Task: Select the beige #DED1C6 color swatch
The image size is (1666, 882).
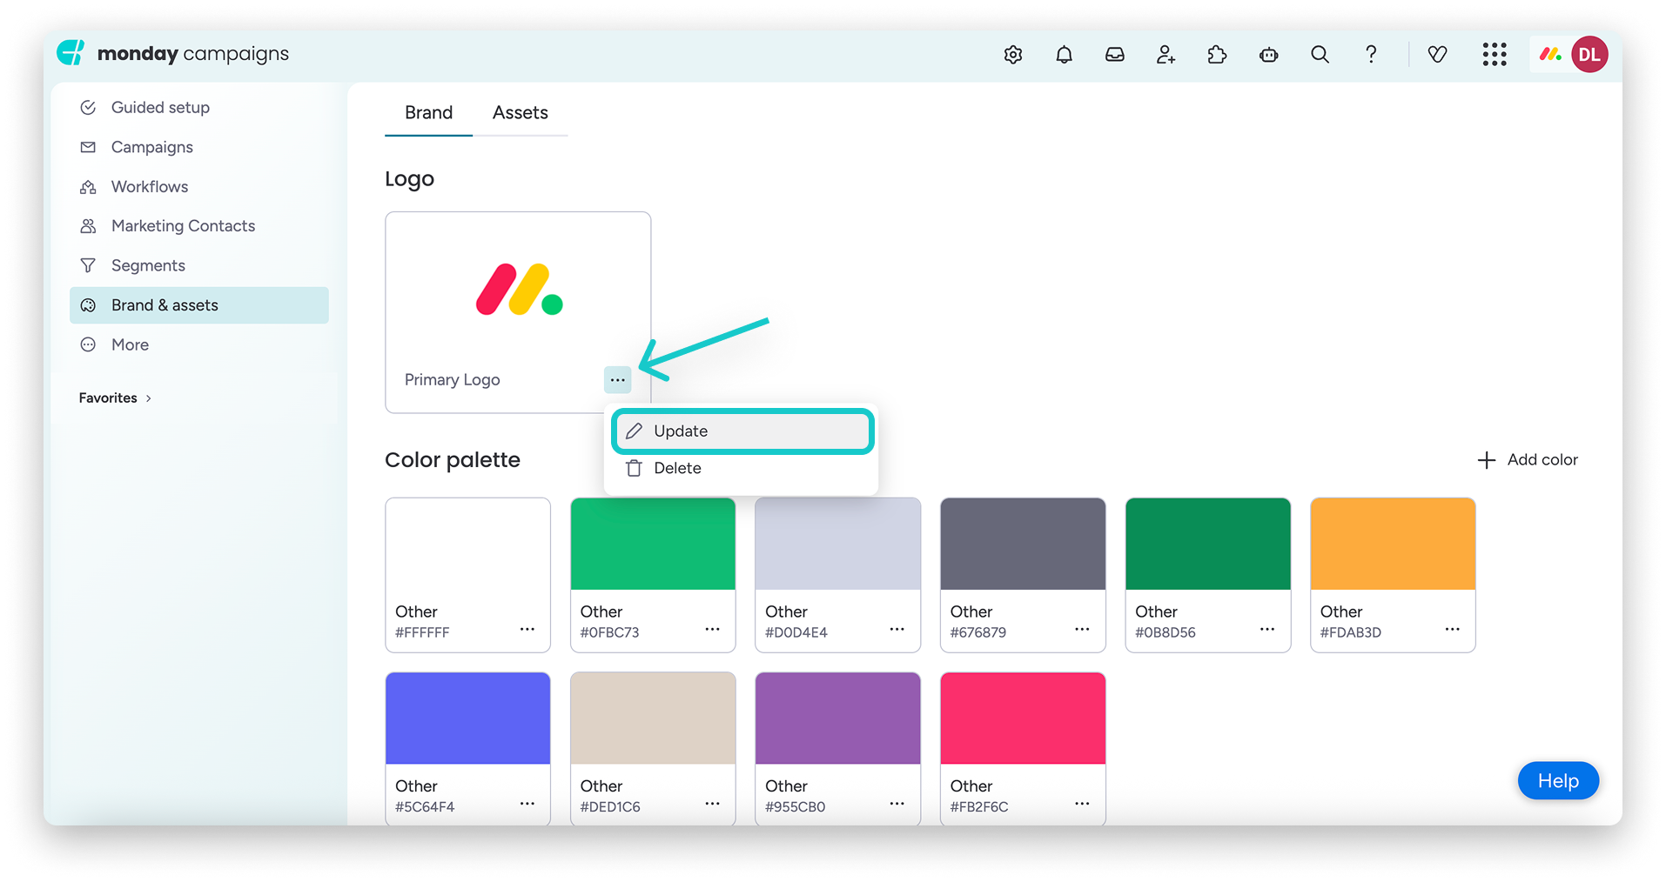Action: [x=653, y=718]
